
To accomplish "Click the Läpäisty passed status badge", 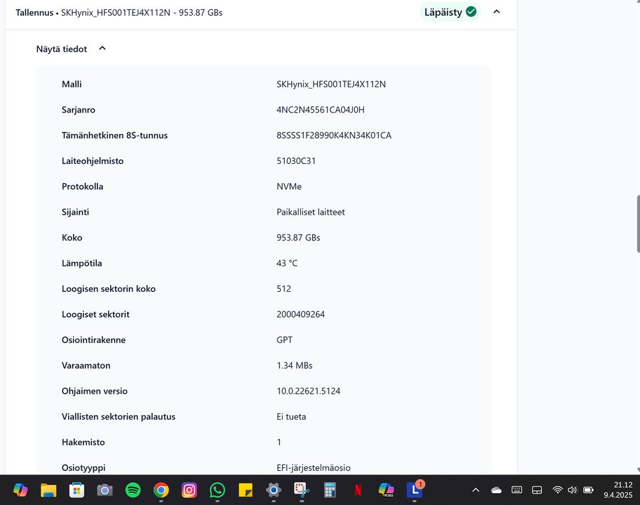I will pyautogui.click(x=450, y=12).
